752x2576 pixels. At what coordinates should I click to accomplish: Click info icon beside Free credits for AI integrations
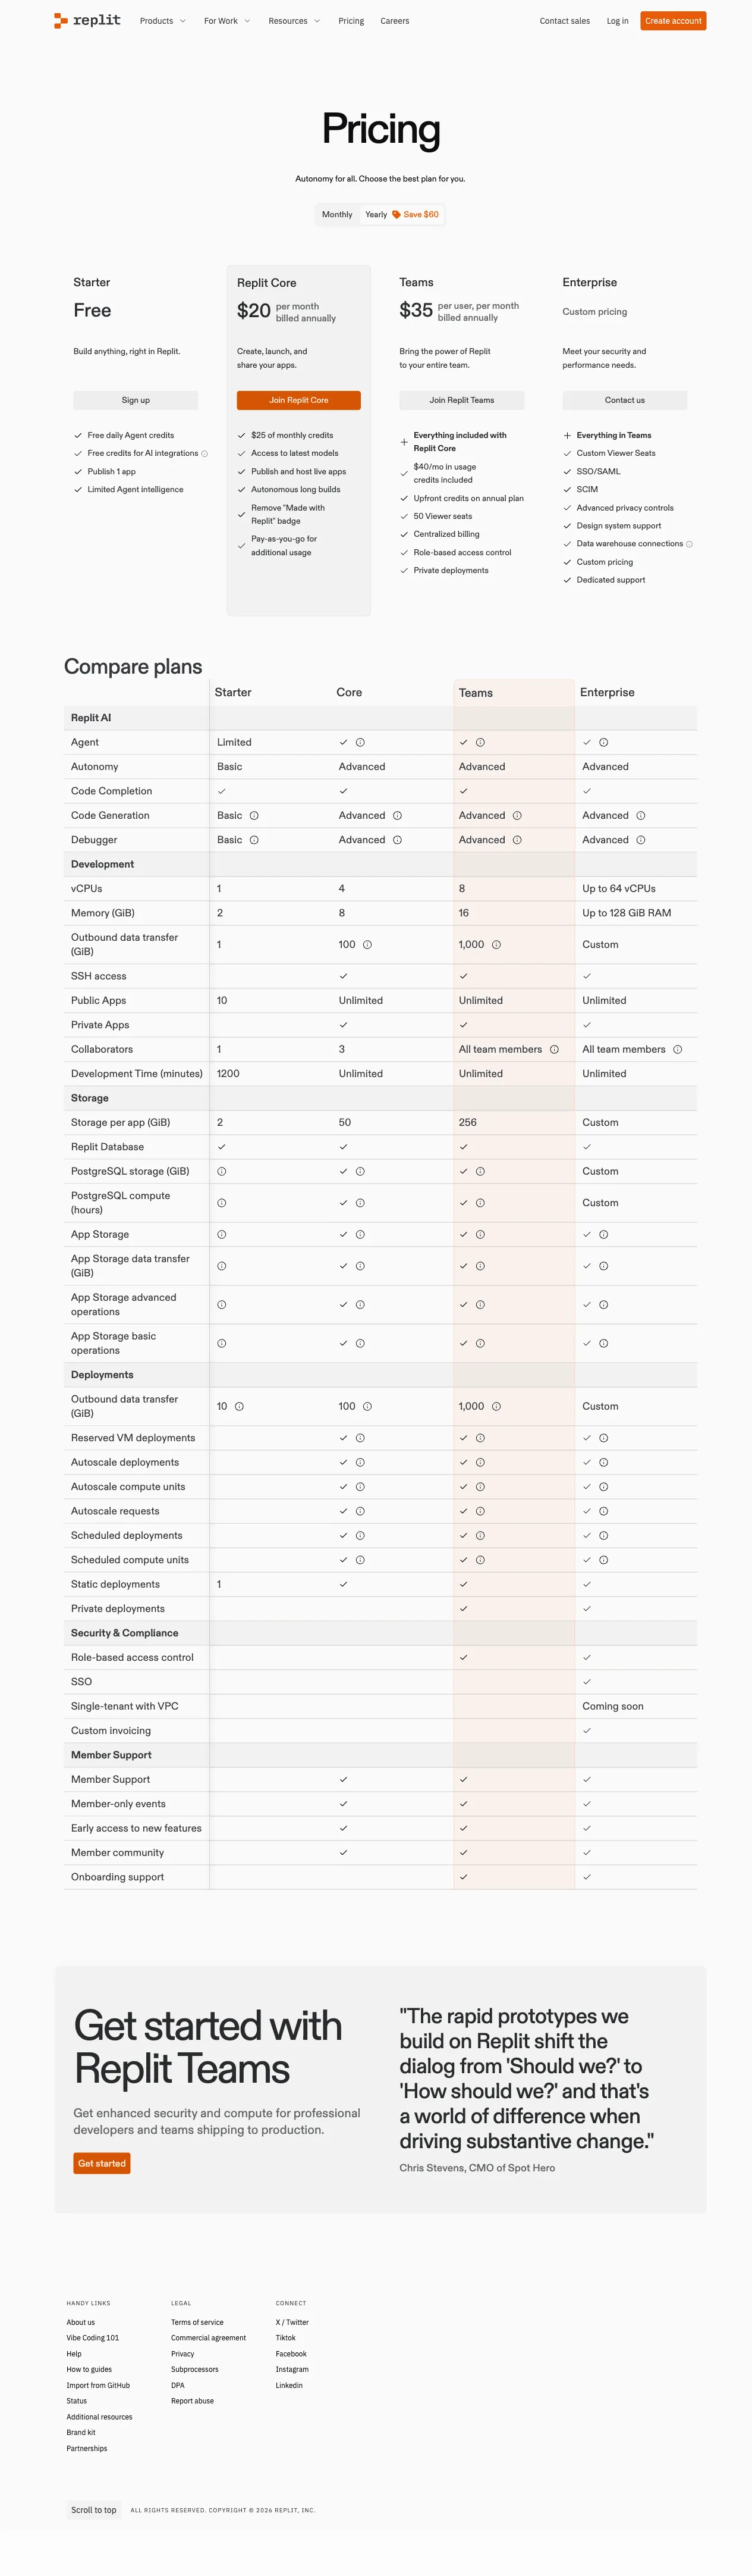pos(204,454)
